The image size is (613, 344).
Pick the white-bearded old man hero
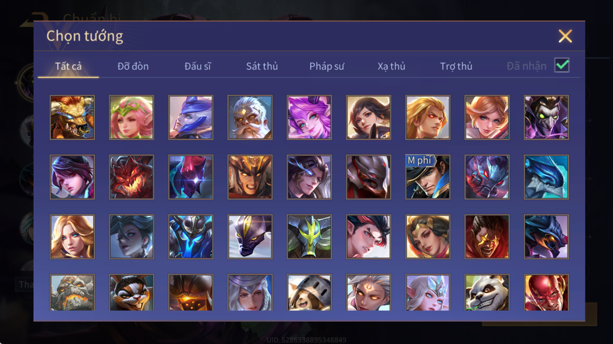pyautogui.click(x=250, y=117)
